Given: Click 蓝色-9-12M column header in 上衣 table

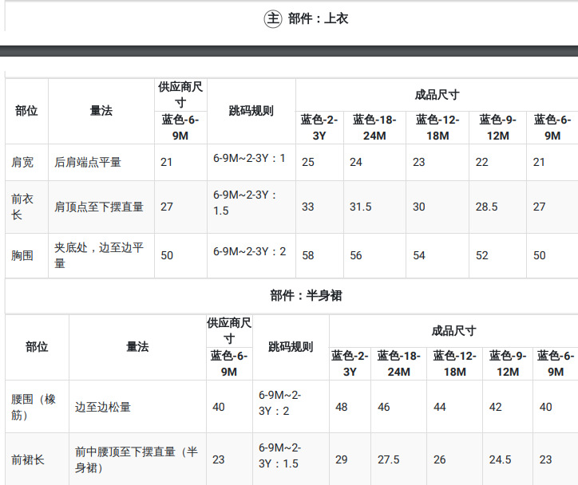Looking at the screenshot, I should (498, 128).
